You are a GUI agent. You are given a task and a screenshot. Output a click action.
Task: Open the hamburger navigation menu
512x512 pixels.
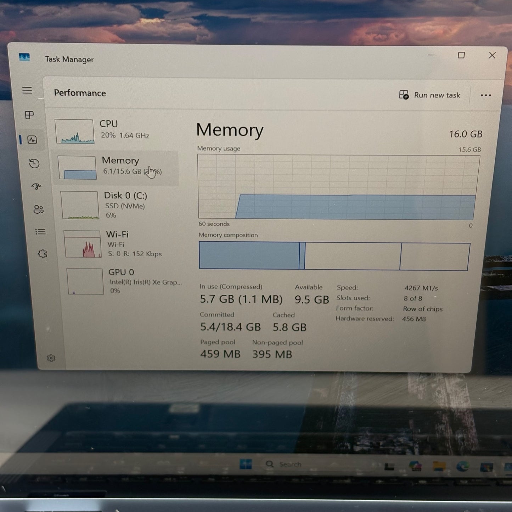coord(27,90)
